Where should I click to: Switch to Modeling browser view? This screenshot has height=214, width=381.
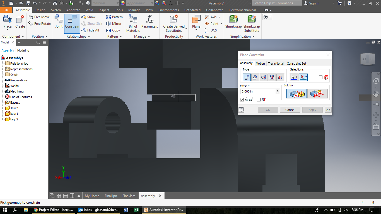[x=23, y=50]
